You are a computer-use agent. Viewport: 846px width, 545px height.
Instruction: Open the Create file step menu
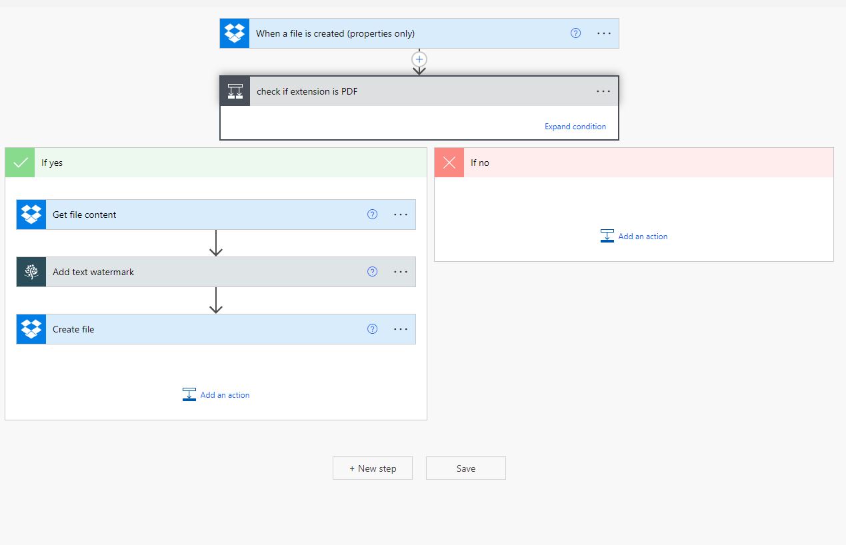click(401, 328)
